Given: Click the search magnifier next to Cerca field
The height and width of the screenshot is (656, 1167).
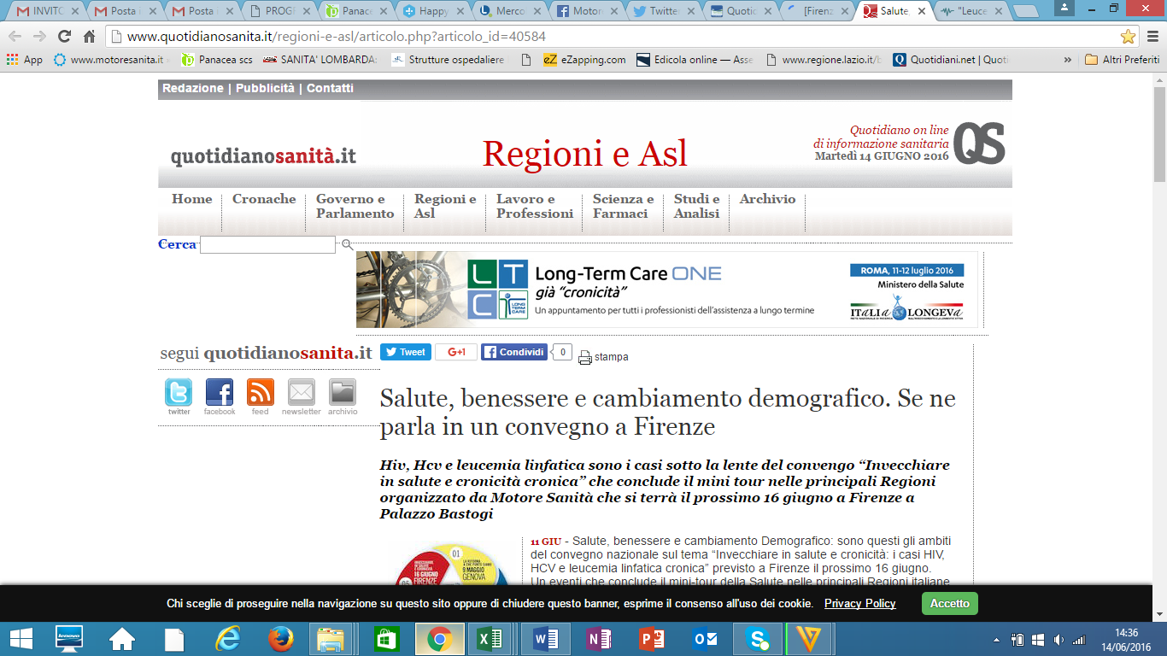Looking at the screenshot, I should coord(347,244).
